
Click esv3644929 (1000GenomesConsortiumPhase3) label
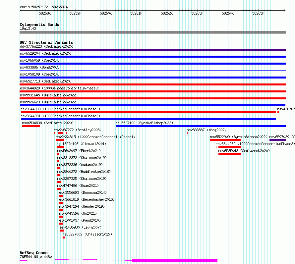point(60,88)
